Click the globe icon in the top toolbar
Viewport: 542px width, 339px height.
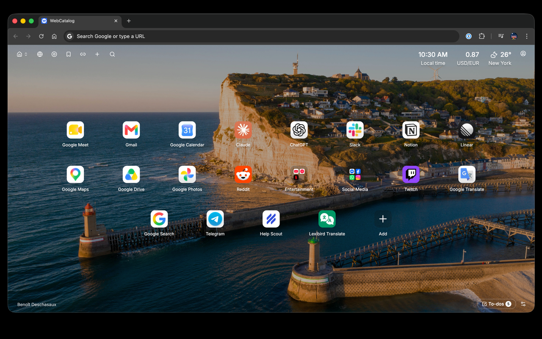(x=40, y=54)
